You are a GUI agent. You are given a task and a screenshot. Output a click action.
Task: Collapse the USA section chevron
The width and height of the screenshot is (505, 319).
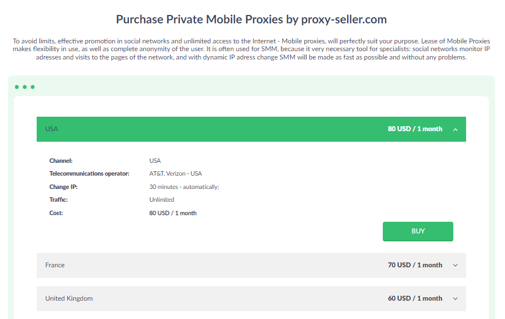[456, 129]
